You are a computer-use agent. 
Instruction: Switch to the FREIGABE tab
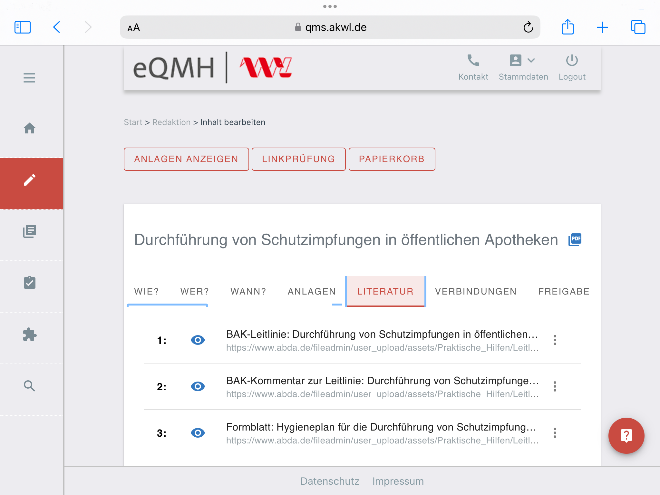[x=564, y=291]
